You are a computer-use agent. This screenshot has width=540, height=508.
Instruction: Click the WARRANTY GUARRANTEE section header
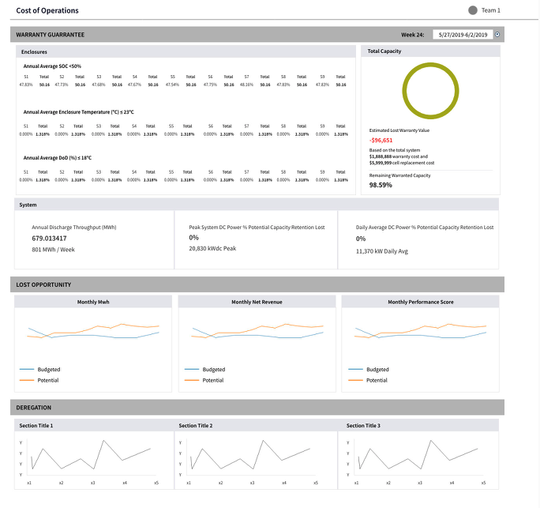click(x=51, y=35)
